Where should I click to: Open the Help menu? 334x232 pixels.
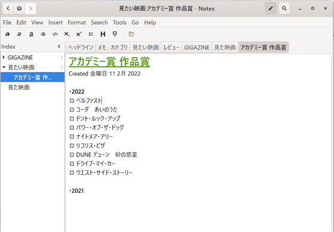point(150,23)
